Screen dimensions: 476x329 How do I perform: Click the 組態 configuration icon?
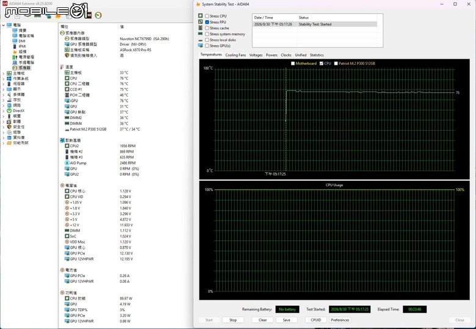[x=9, y=132]
